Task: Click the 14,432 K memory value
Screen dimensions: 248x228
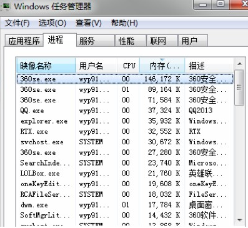Action: (164, 215)
